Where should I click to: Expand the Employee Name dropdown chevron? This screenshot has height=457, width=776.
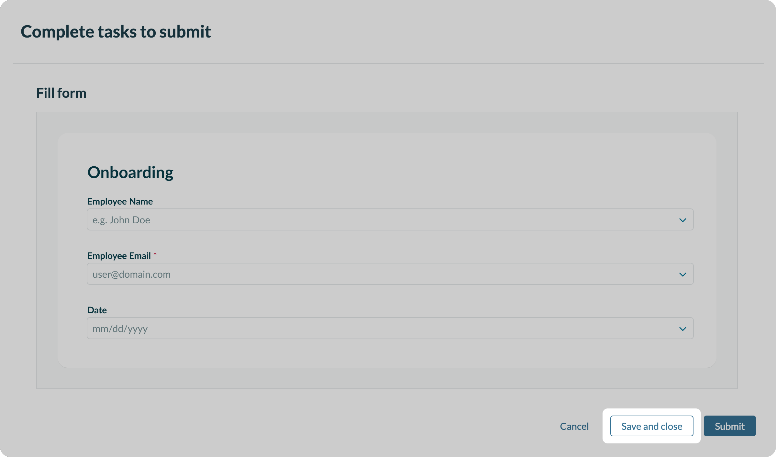click(x=682, y=220)
